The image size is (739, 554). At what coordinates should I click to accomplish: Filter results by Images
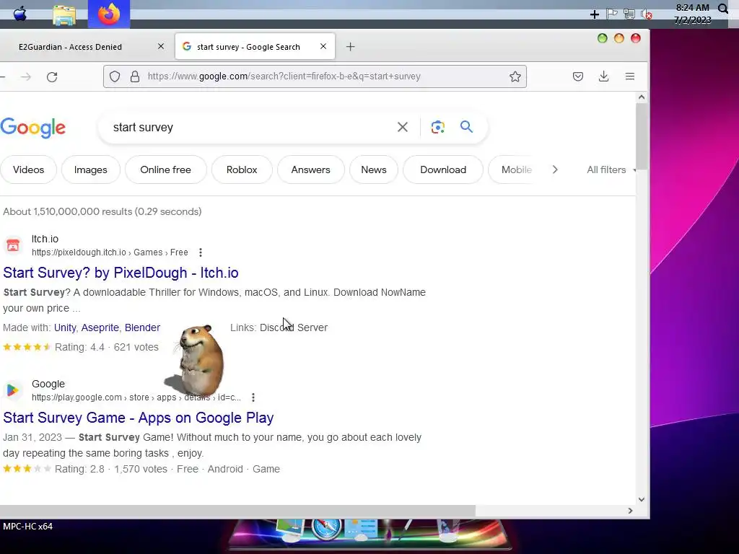pos(90,170)
